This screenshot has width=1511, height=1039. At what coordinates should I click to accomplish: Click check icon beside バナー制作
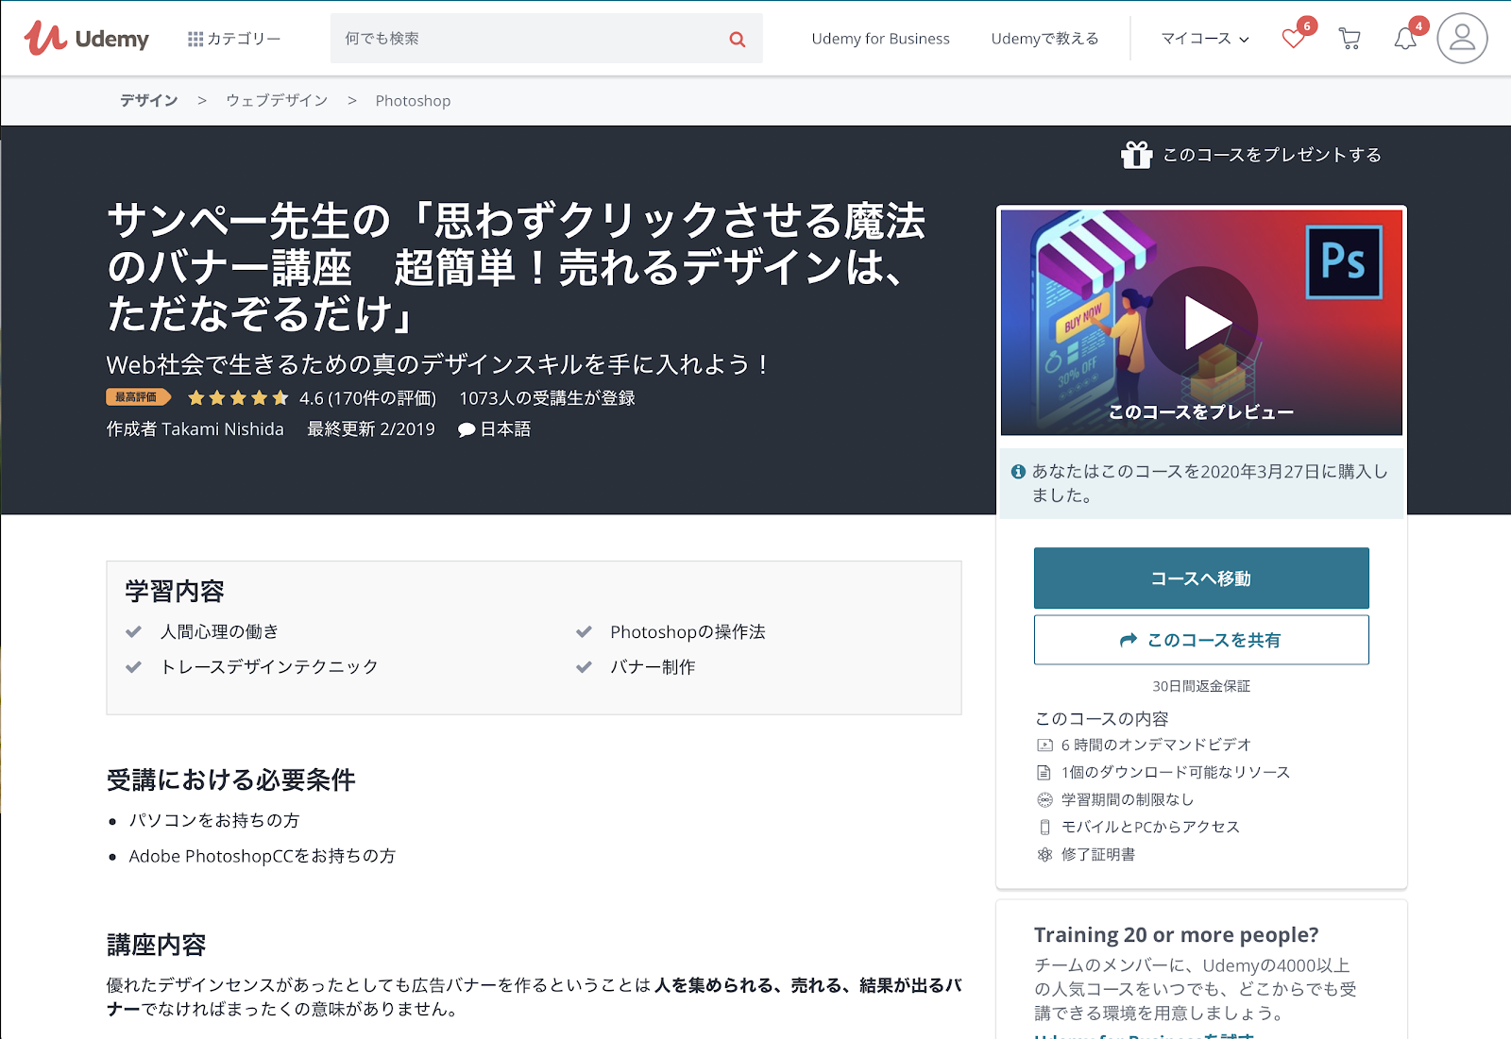(584, 667)
